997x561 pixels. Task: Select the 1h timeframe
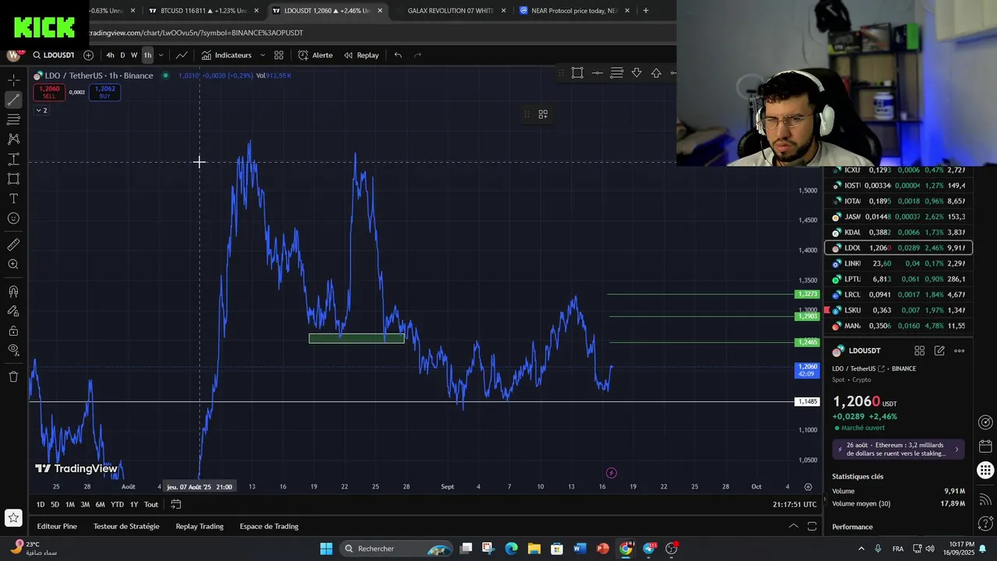(x=147, y=55)
